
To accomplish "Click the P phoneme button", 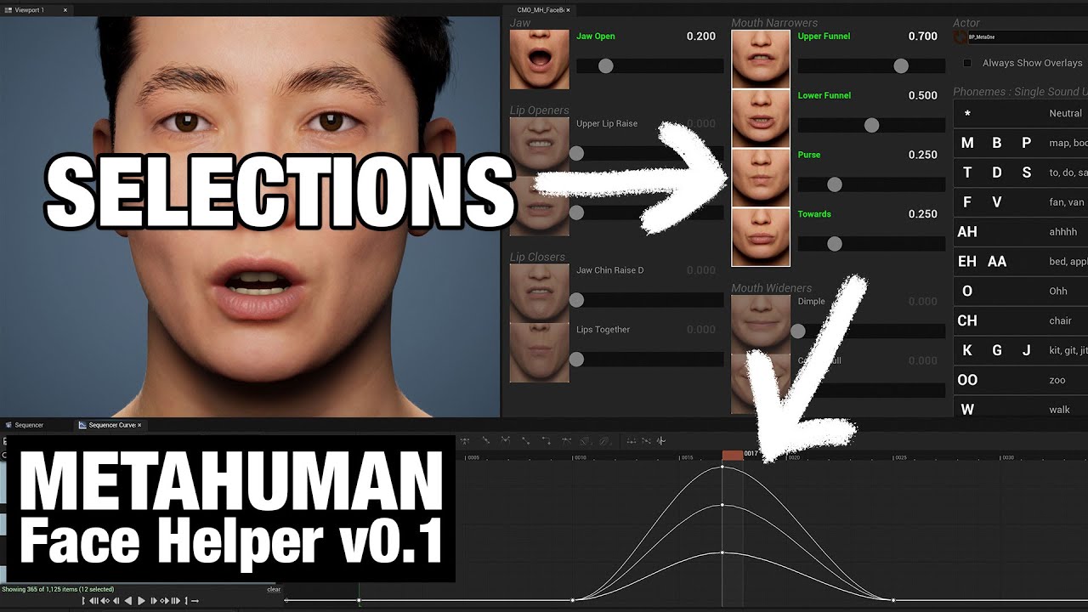I will tap(1026, 143).
